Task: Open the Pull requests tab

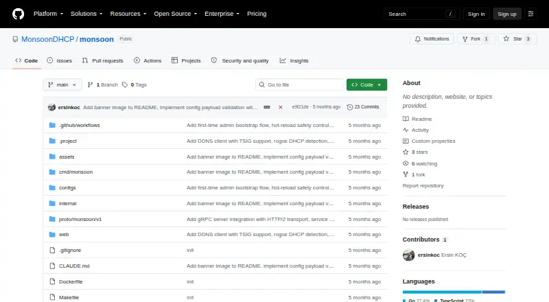Action: 102,60
